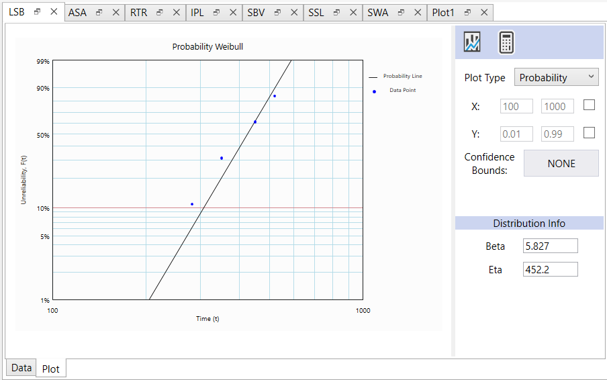Switch to the IPL tab

[197, 12]
